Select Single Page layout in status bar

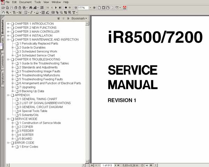tap(142, 165)
